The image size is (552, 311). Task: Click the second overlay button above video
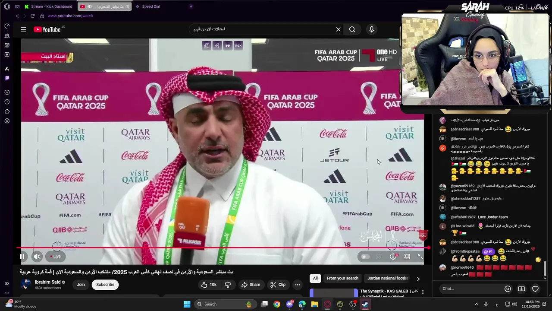[x=216, y=45]
